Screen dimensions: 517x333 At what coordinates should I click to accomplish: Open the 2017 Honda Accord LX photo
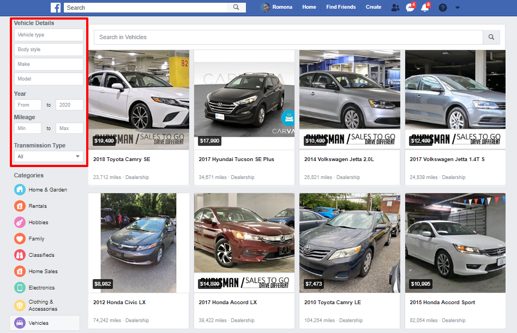[x=244, y=243]
